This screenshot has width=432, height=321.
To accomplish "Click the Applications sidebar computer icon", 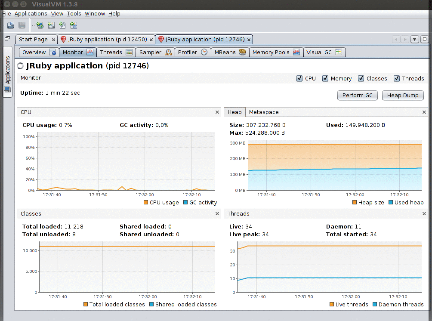I will (7, 89).
